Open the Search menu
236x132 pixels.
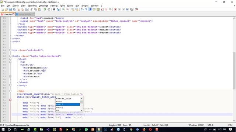15,6
